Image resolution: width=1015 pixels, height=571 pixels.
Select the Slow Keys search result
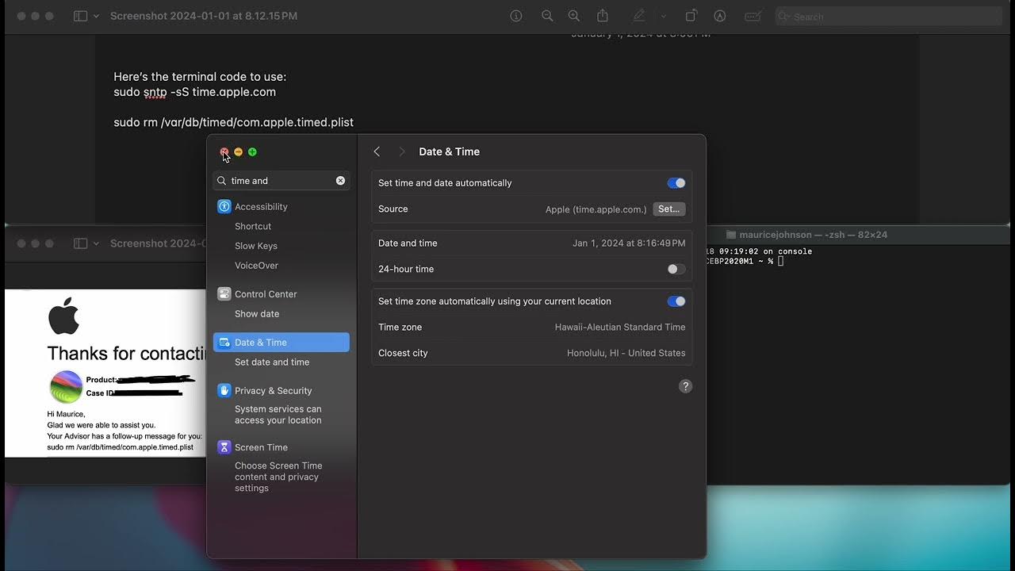coord(256,246)
